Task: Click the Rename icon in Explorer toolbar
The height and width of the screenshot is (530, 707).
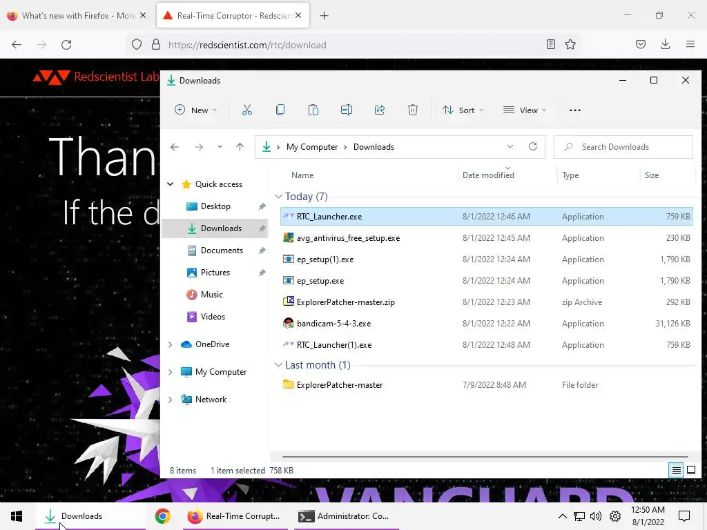Action: [347, 110]
